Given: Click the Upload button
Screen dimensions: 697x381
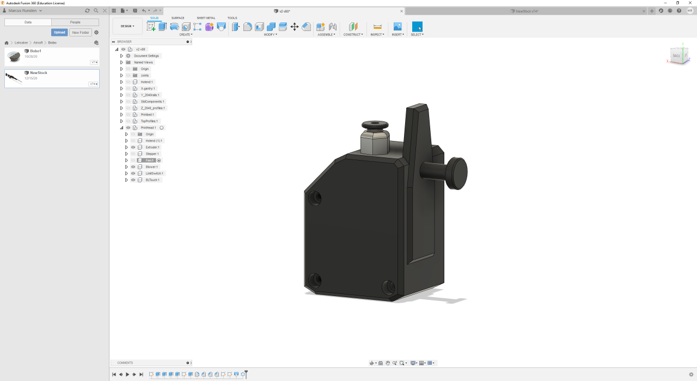Looking at the screenshot, I should point(59,32).
